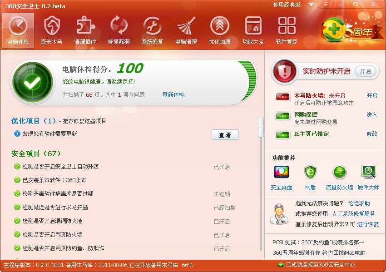Open 功能大全 all features tool
386x272 pixels.
[253, 30]
